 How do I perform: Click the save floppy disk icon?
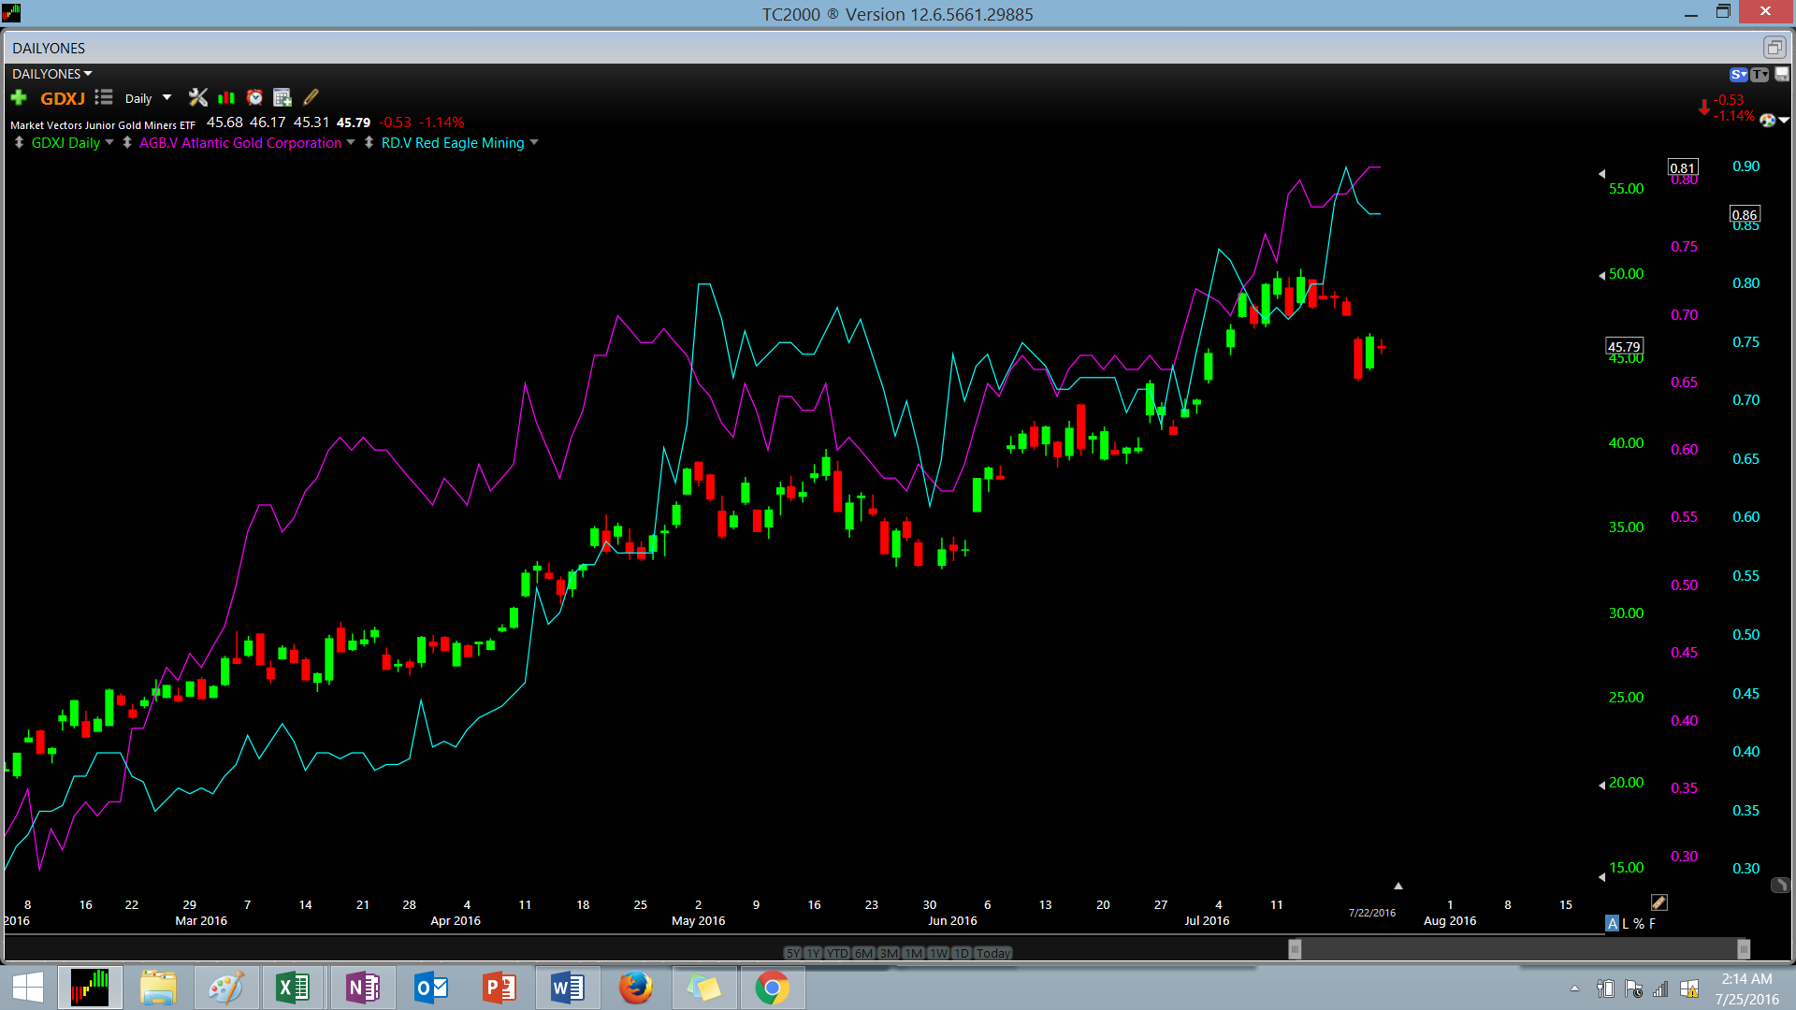[1781, 75]
